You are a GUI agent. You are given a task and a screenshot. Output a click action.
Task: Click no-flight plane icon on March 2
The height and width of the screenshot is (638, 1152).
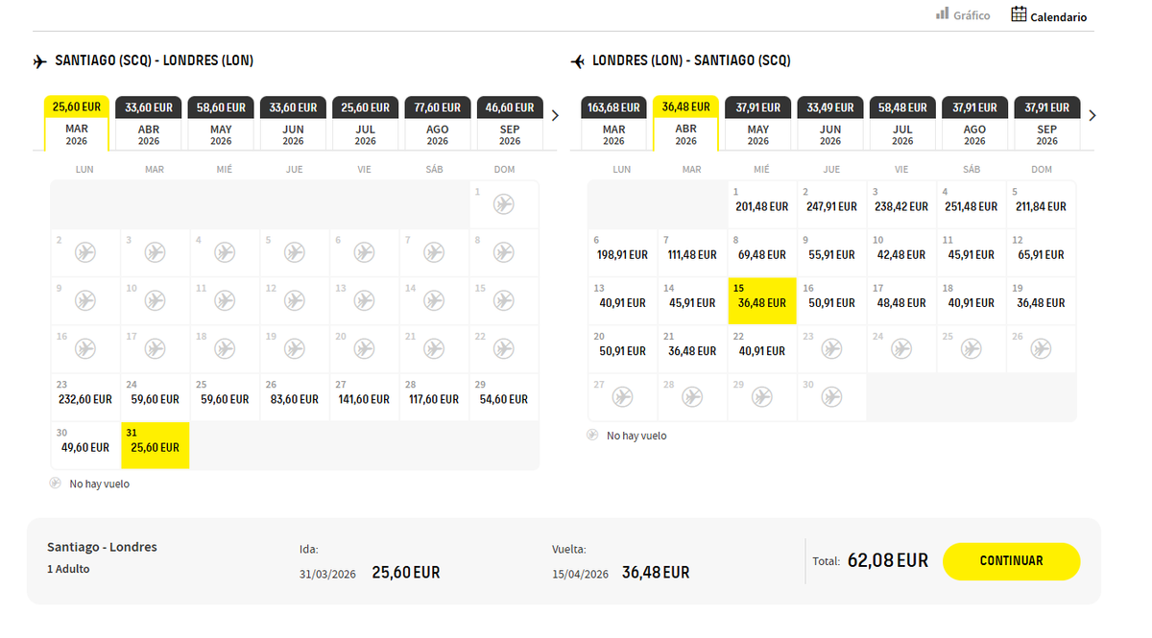(x=84, y=253)
